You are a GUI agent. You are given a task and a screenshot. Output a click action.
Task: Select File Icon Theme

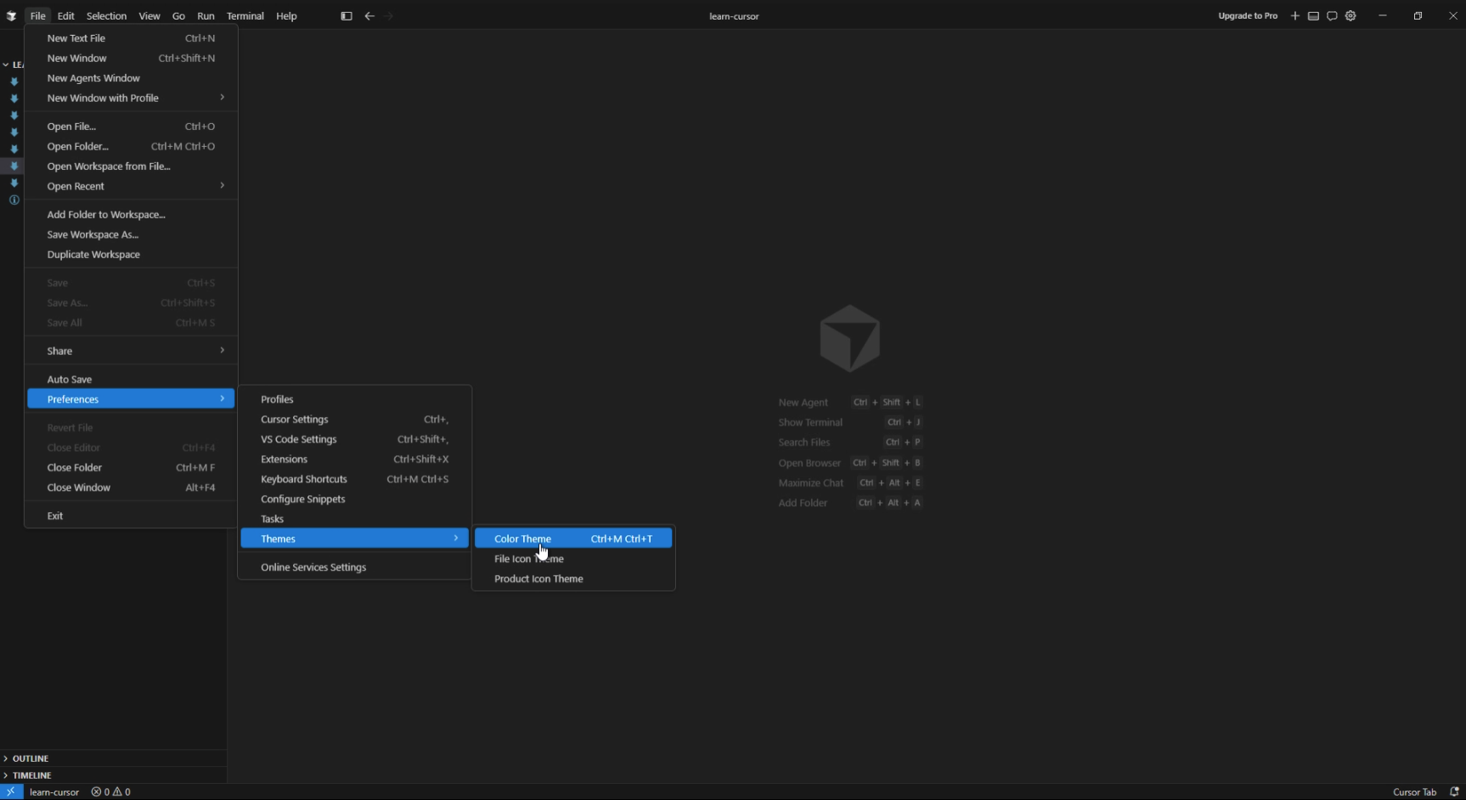[573, 559]
